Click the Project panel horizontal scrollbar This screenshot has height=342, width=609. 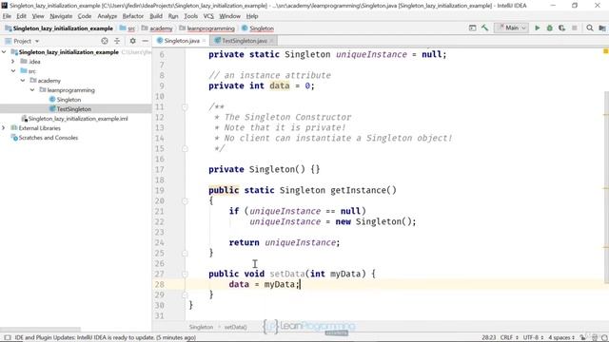pos(40,330)
